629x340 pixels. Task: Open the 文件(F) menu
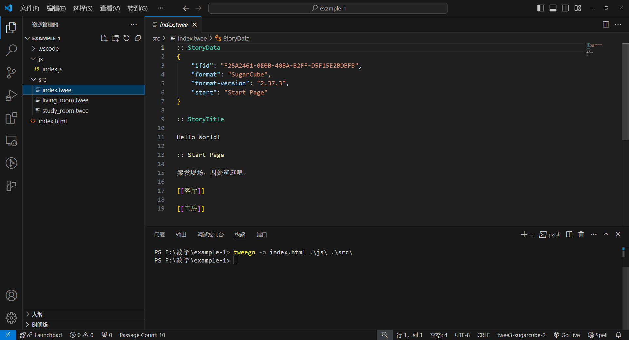[30, 8]
